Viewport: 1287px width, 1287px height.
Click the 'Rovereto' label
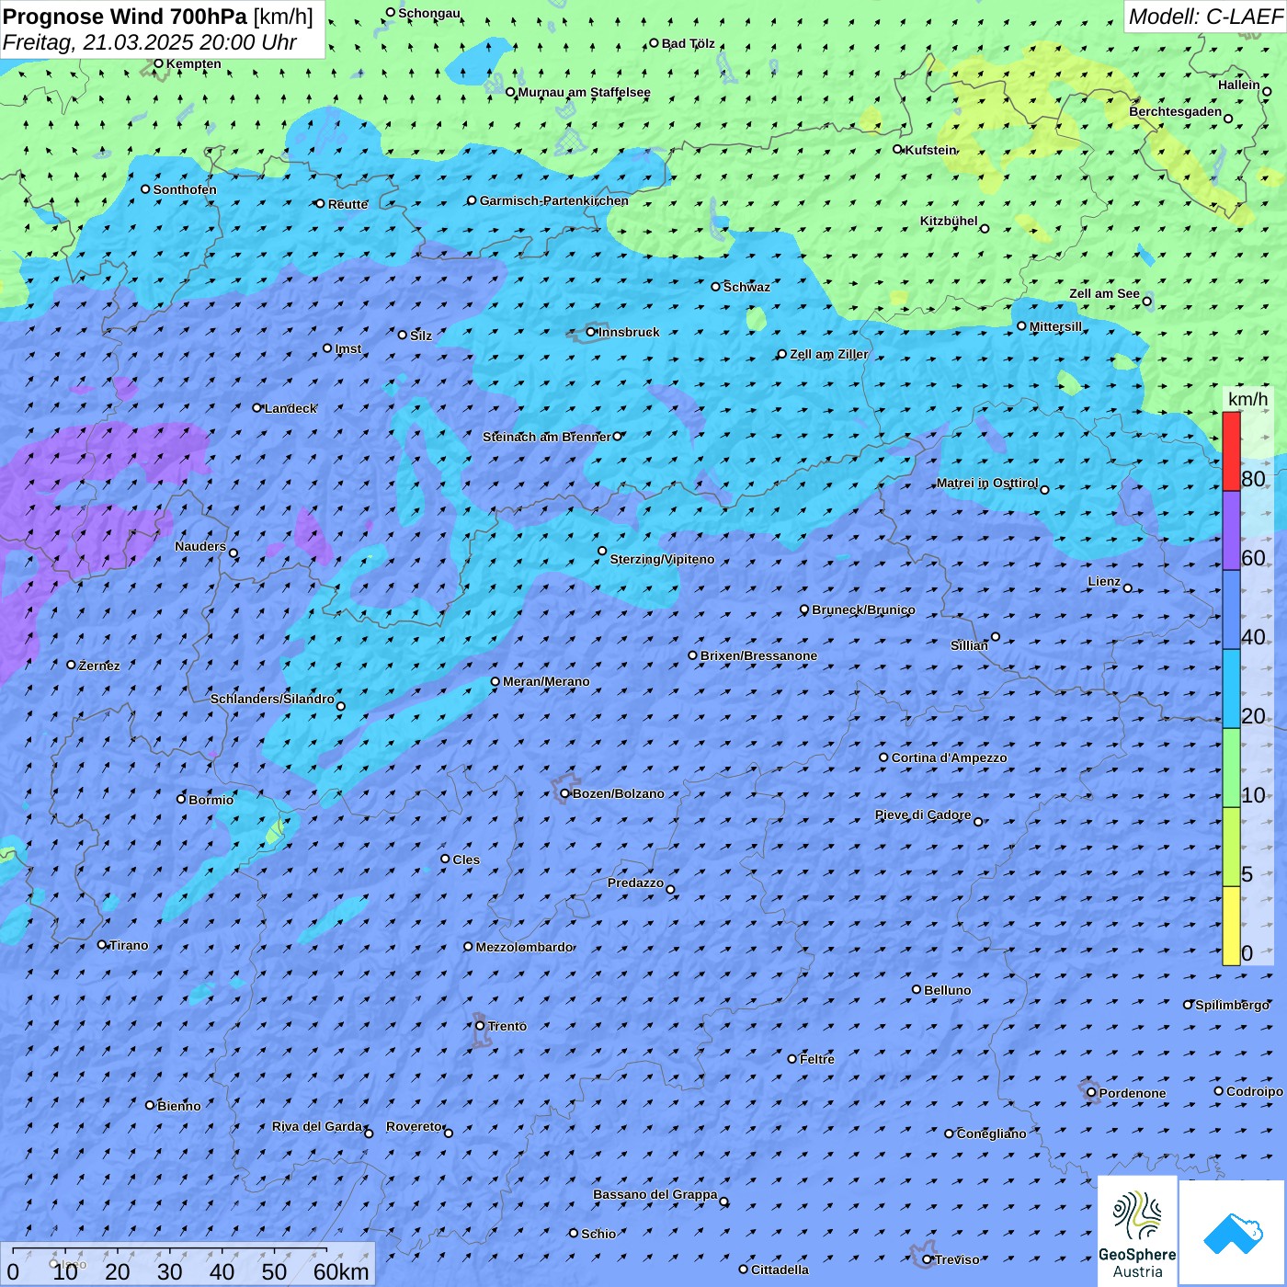pyautogui.click(x=414, y=1127)
